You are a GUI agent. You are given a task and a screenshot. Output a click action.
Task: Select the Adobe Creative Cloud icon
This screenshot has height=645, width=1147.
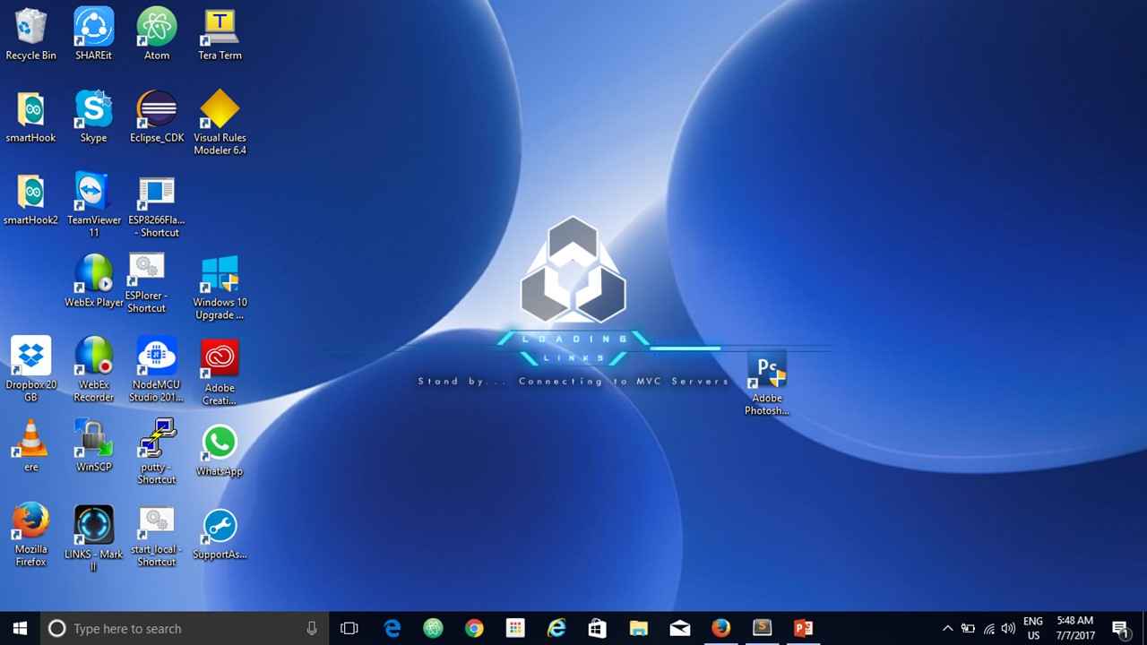(x=220, y=373)
